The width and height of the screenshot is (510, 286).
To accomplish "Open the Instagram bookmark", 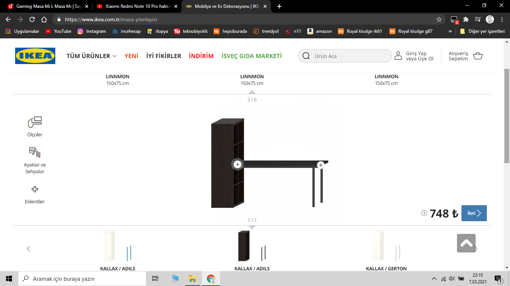I will click(91, 31).
